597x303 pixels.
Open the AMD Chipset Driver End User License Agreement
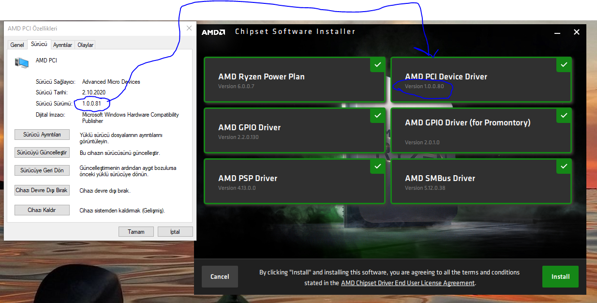pos(408,283)
